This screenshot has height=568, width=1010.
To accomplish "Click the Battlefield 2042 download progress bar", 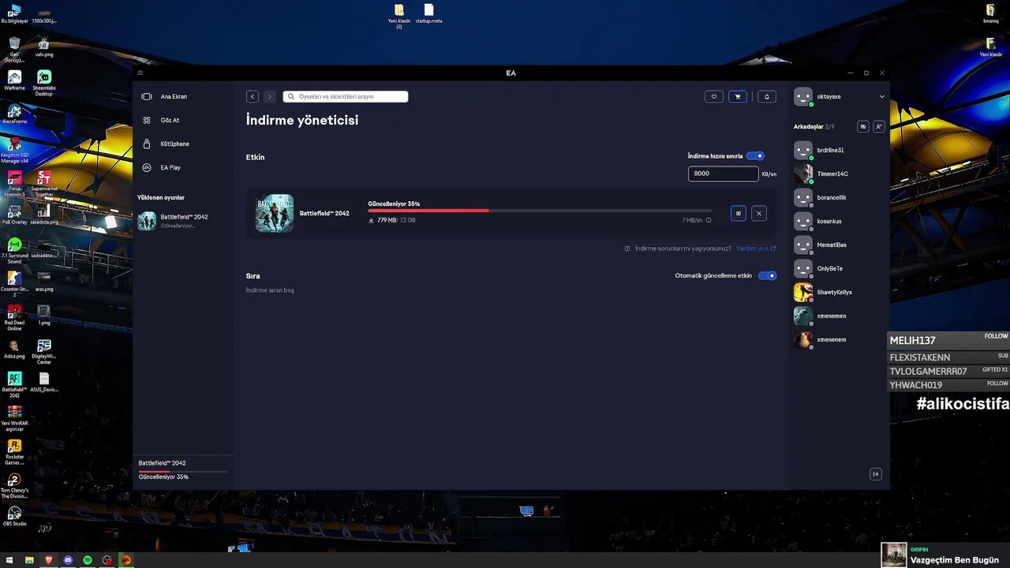I will click(x=540, y=211).
